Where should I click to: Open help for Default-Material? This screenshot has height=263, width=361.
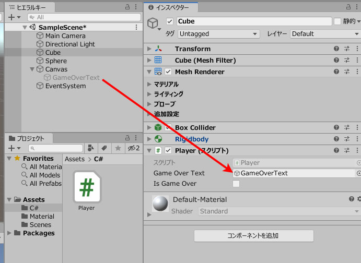[351, 199]
